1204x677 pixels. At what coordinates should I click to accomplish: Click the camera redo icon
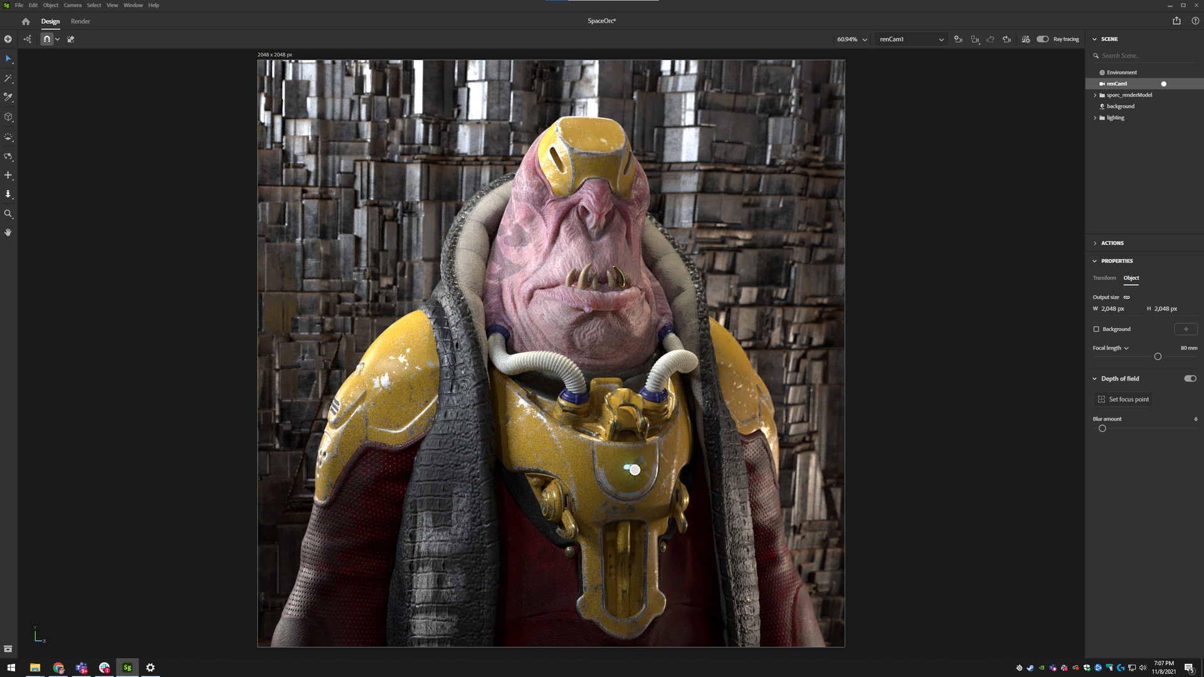coord(1006,39)
